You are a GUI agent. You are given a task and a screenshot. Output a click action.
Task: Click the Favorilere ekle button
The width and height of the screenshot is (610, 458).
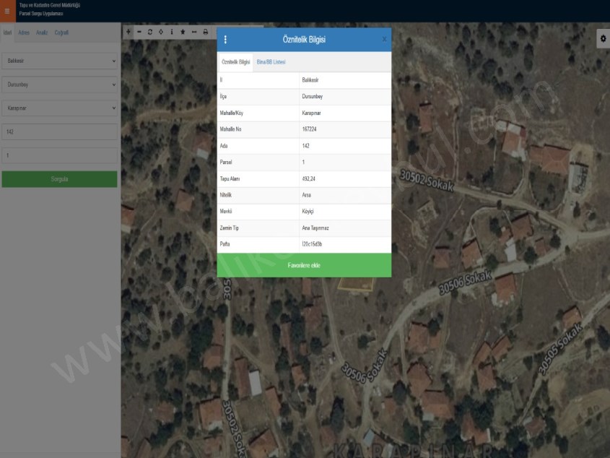(x=304, y=265)
